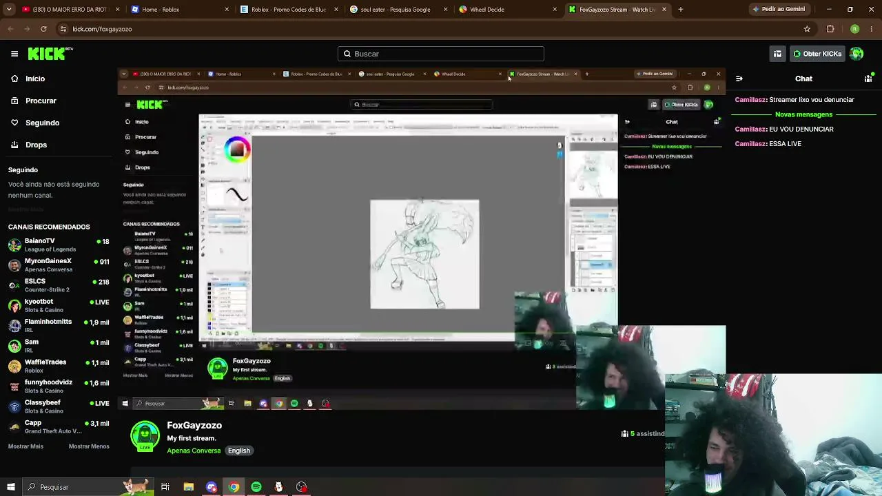Bookmark this page with the star icon
Viewport: 882px width, 496px height.
pos(807,29)
